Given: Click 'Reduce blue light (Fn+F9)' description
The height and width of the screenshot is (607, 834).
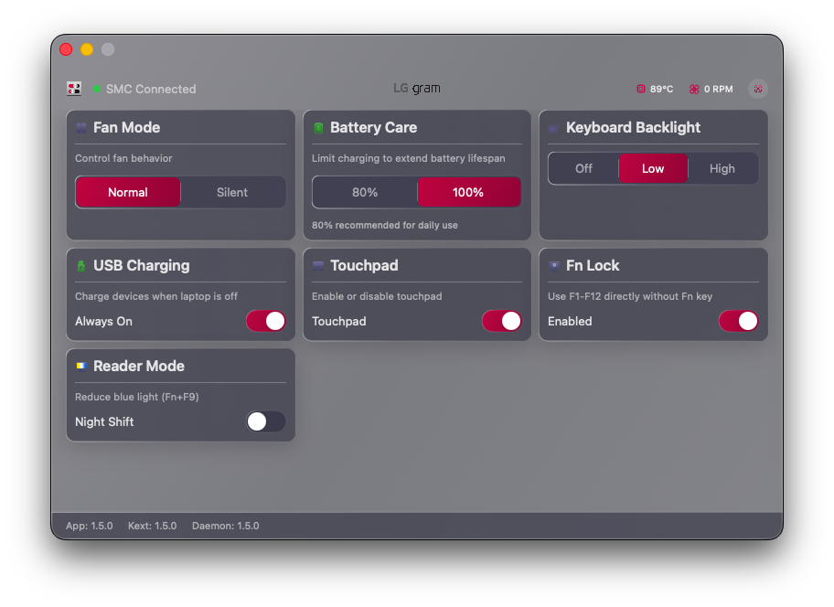Looking at the screenshot, I should point(136,397).
